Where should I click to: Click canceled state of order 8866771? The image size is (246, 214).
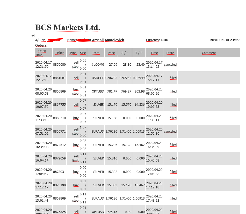170,132
